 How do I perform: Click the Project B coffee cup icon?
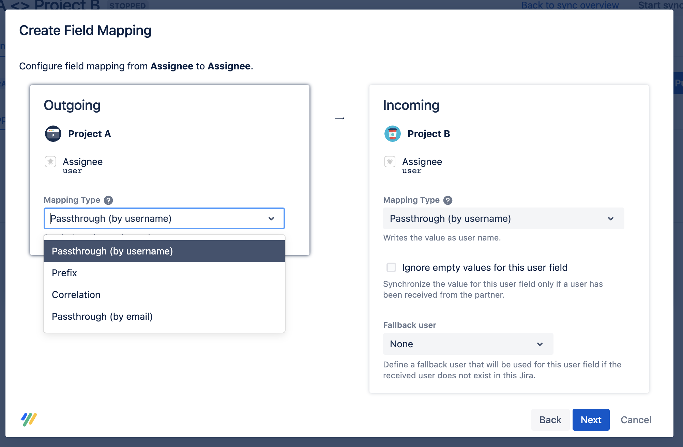392,134
